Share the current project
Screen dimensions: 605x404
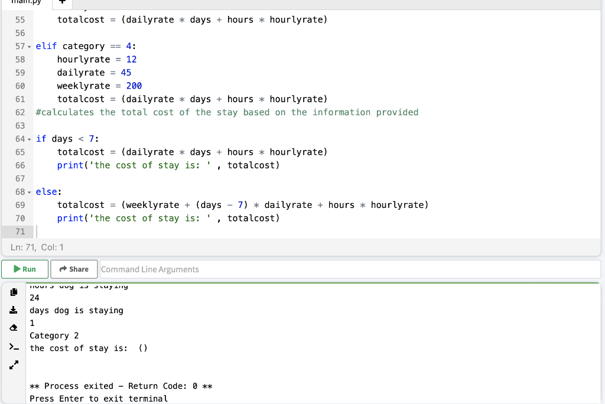pyautogui.click(x=74, y=269)
